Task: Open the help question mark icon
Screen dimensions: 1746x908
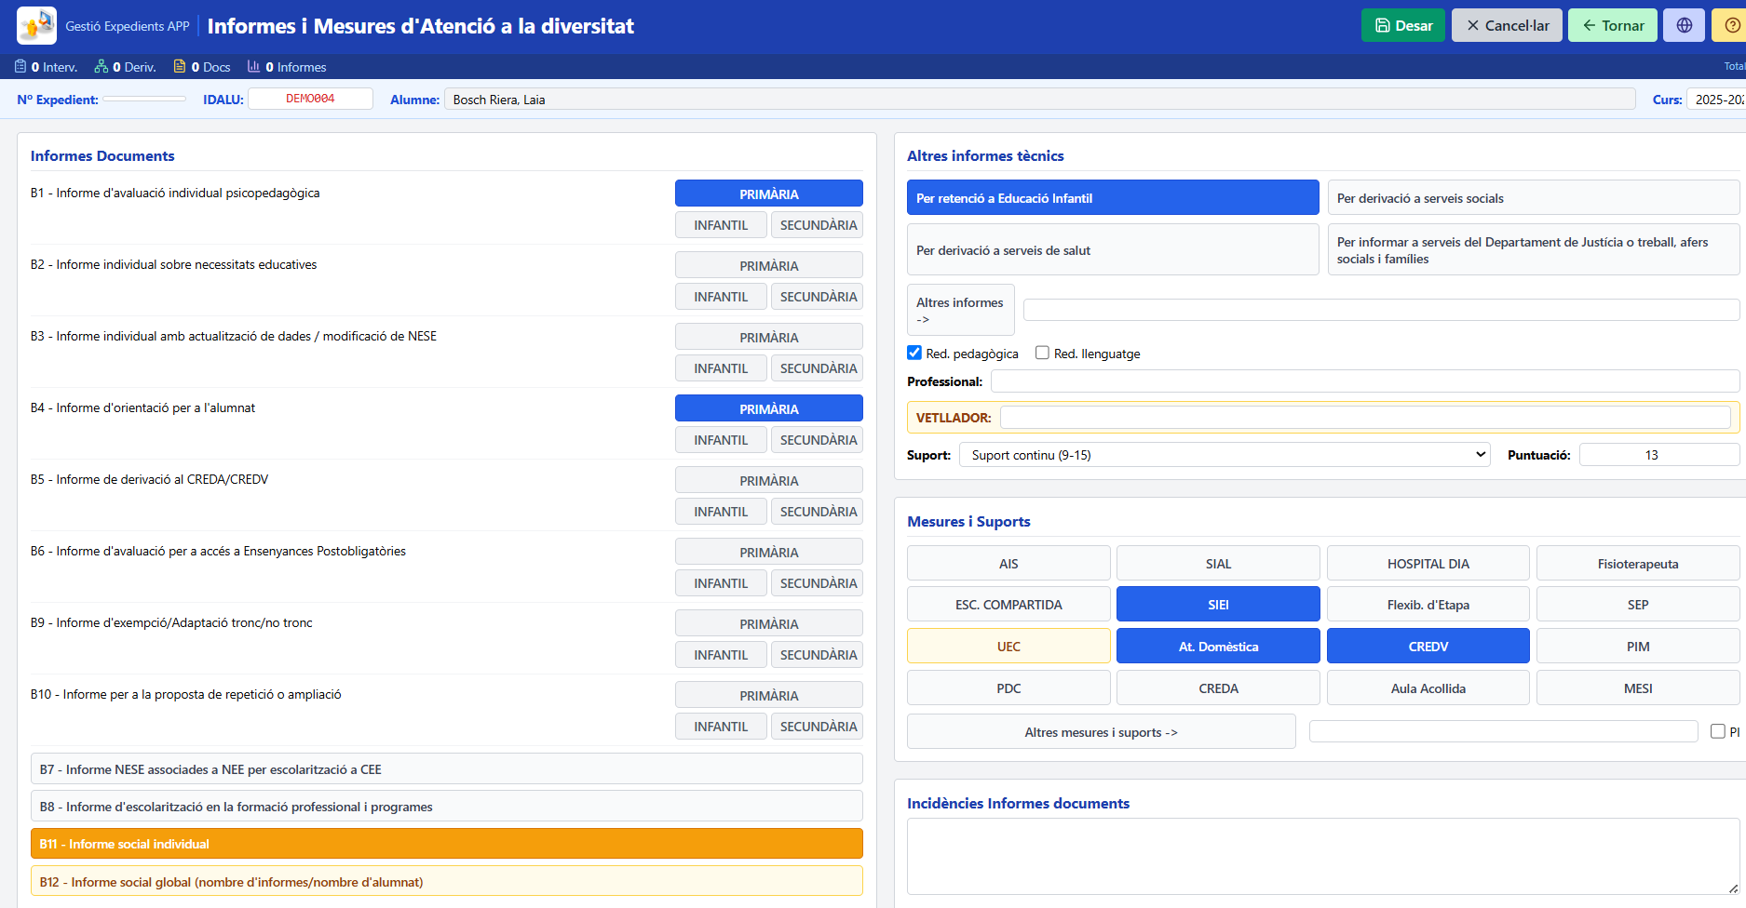Action: coord(1731,25)
